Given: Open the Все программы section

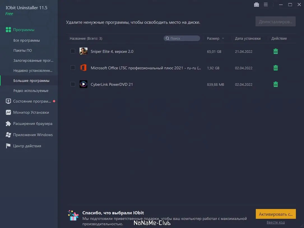Looking at the screenshot, I should tap(27, 41).
